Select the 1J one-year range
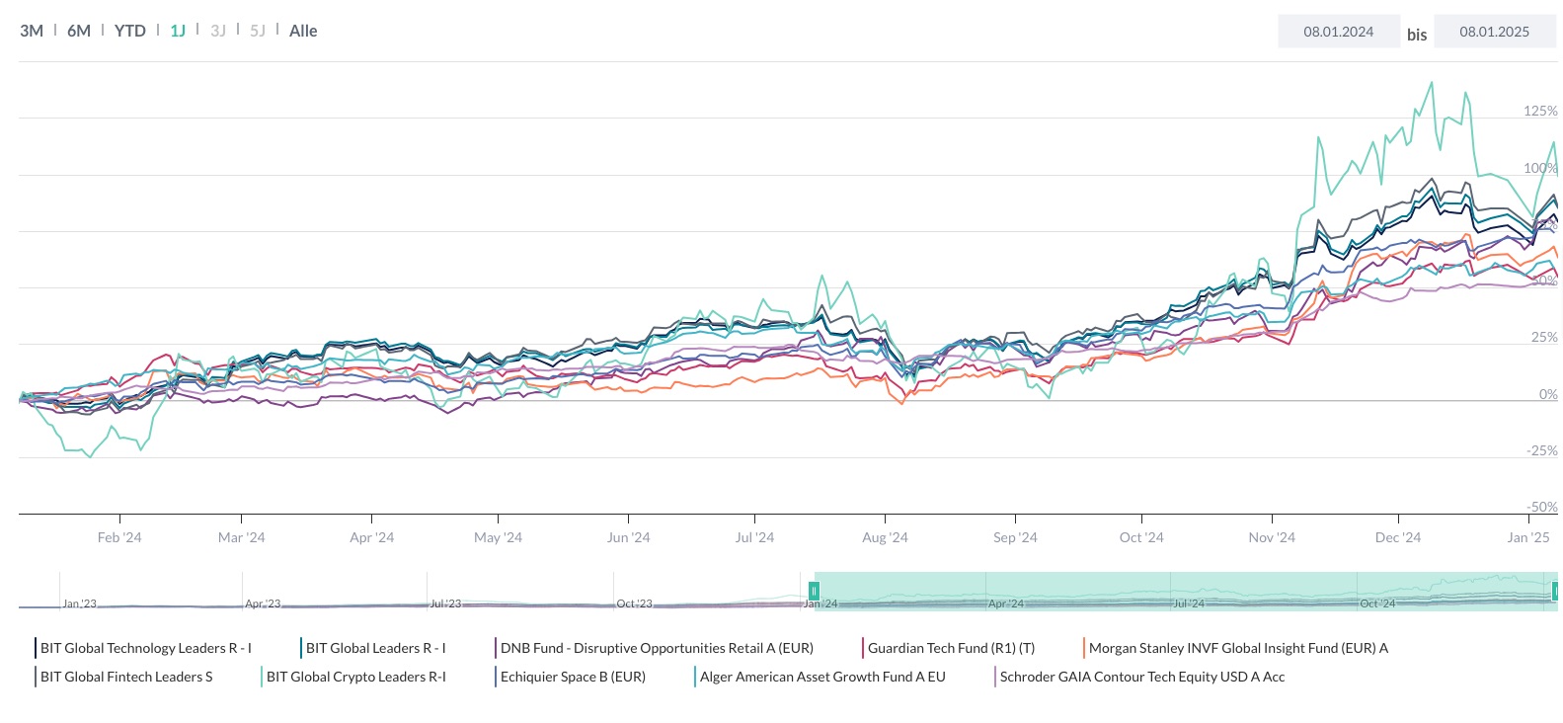Screen dimensions: 1563x723 click(178, 31)
